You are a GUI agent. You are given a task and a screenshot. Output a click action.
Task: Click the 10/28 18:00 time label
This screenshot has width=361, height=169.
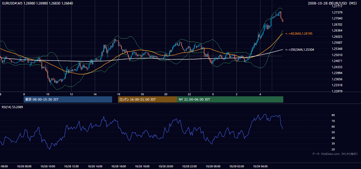coord(142,166)
